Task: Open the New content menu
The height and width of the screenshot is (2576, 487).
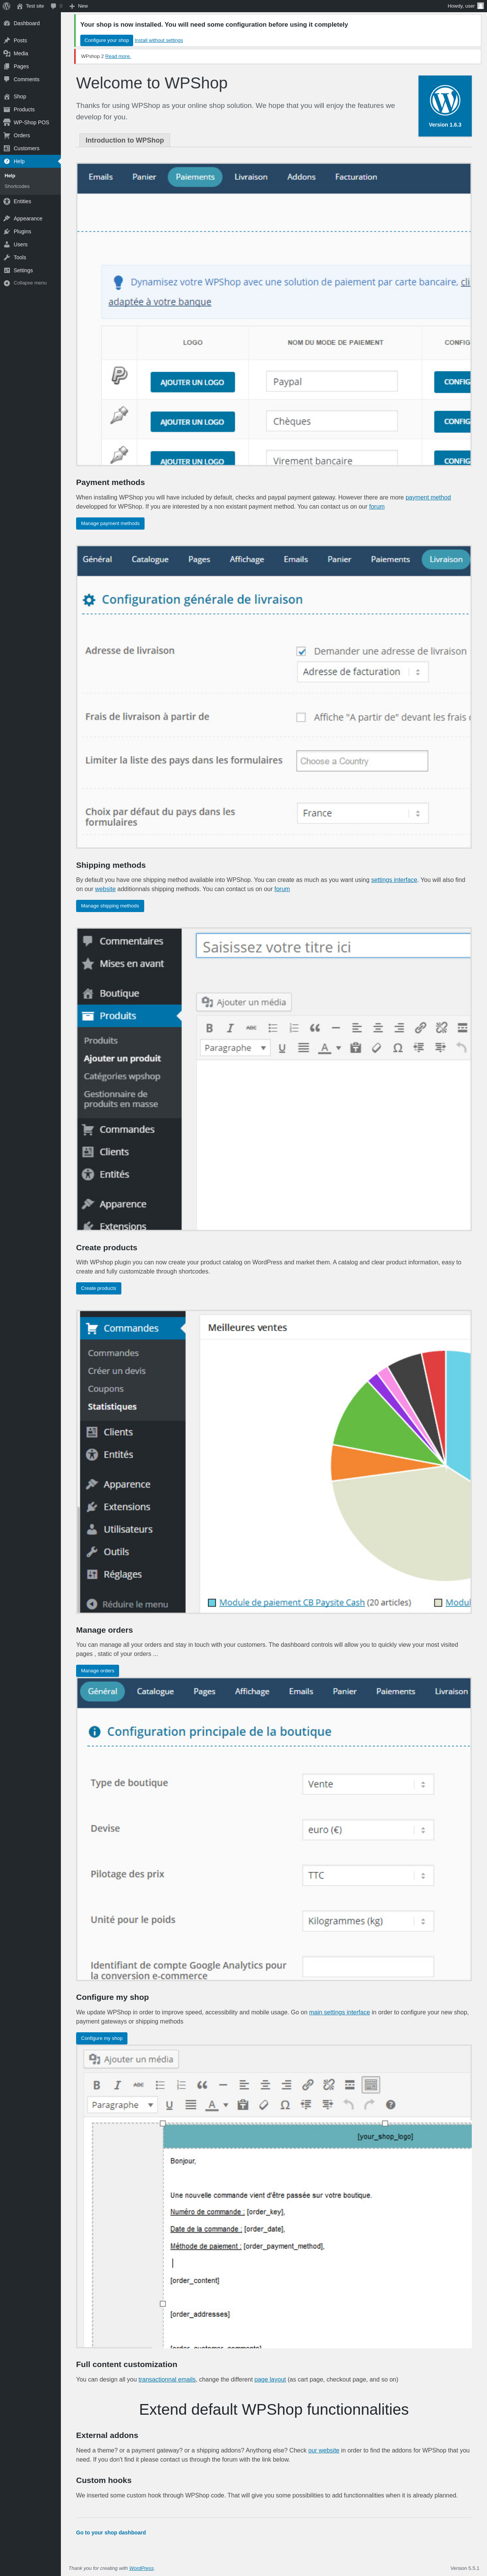Action: pos(79,6)
